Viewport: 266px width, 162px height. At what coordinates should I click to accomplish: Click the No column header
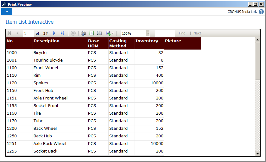pyautogui.click(x=19, y=43)
